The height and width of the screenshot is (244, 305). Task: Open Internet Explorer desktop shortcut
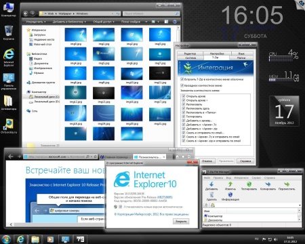[9, 58]
